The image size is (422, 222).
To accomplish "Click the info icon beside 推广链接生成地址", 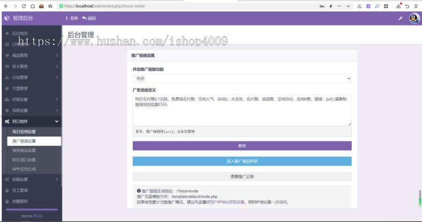I will [x=139, y=191].
